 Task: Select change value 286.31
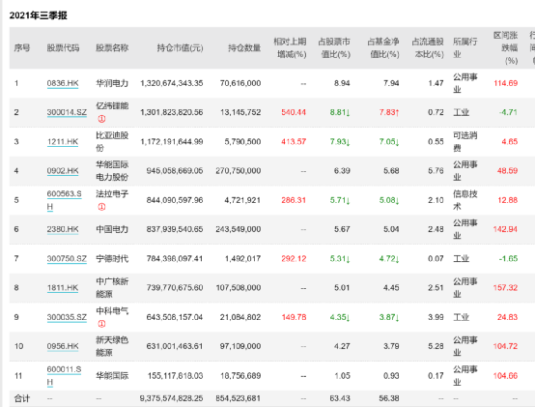coord(294,200)
